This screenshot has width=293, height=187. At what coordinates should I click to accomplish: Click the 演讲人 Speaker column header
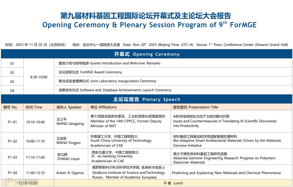(71, 107)
